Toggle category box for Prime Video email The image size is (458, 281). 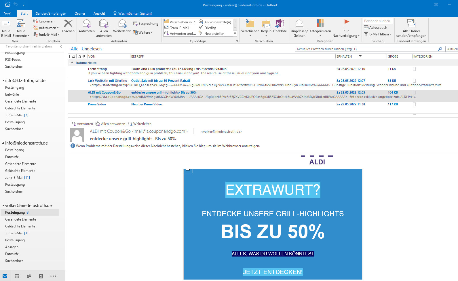point(414,105)
